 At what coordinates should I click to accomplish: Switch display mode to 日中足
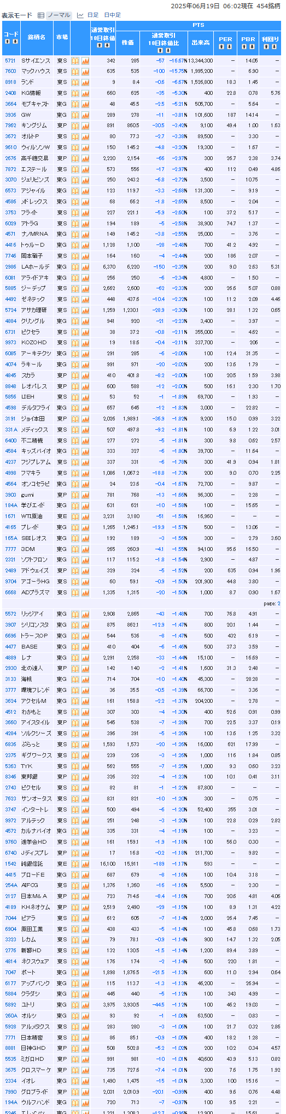(x=112, y=15)
